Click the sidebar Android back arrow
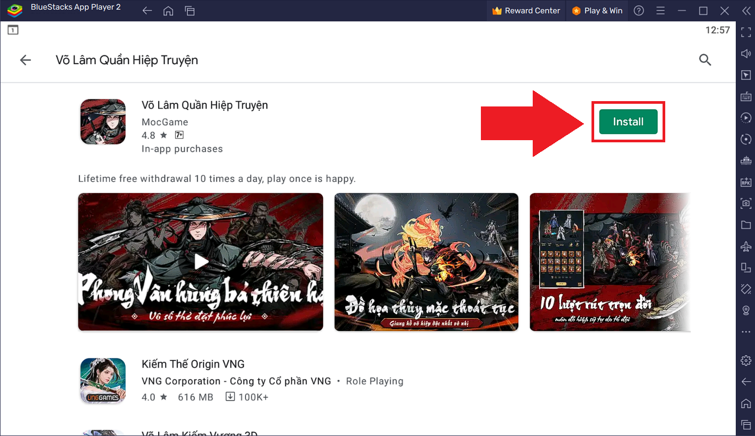755x436 pixels. point(746,381)
